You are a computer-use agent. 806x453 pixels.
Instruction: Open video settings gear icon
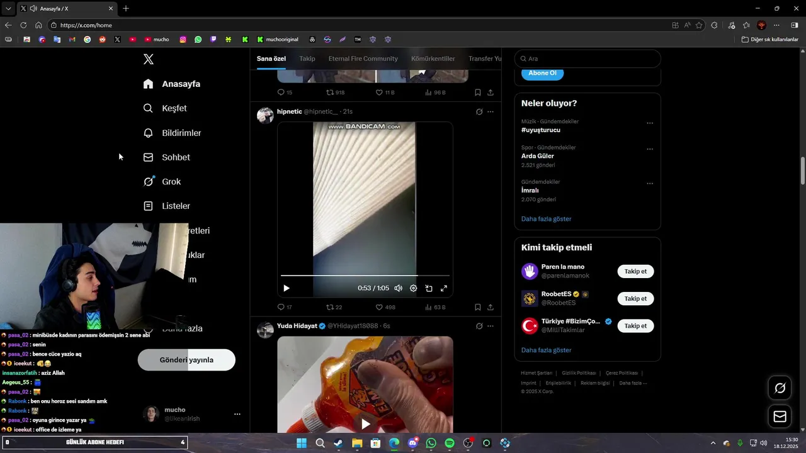point(414,288)
